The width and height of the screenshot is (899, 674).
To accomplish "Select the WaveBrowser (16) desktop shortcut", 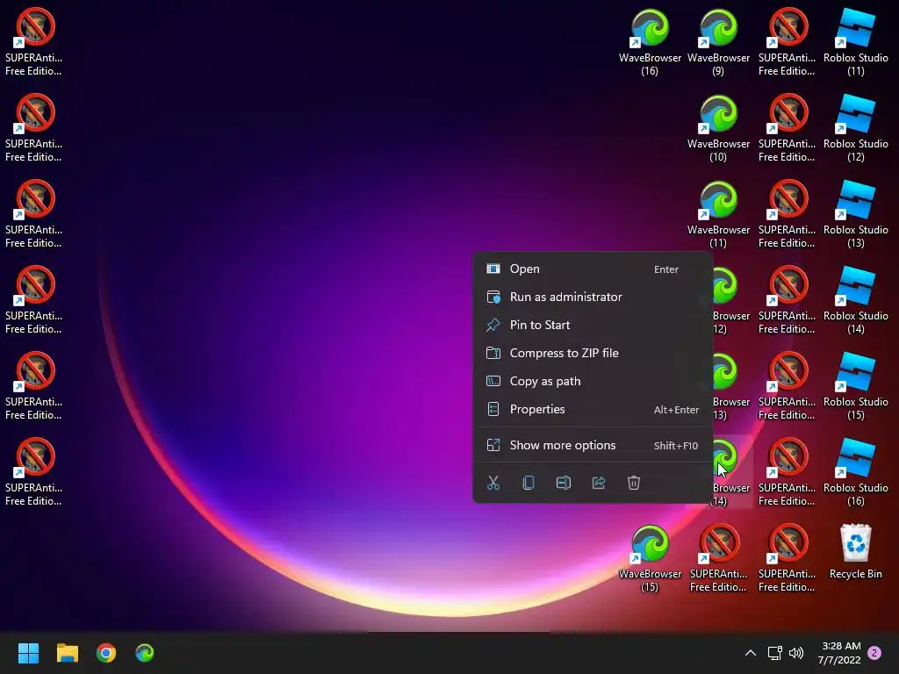I will (650, 42).
